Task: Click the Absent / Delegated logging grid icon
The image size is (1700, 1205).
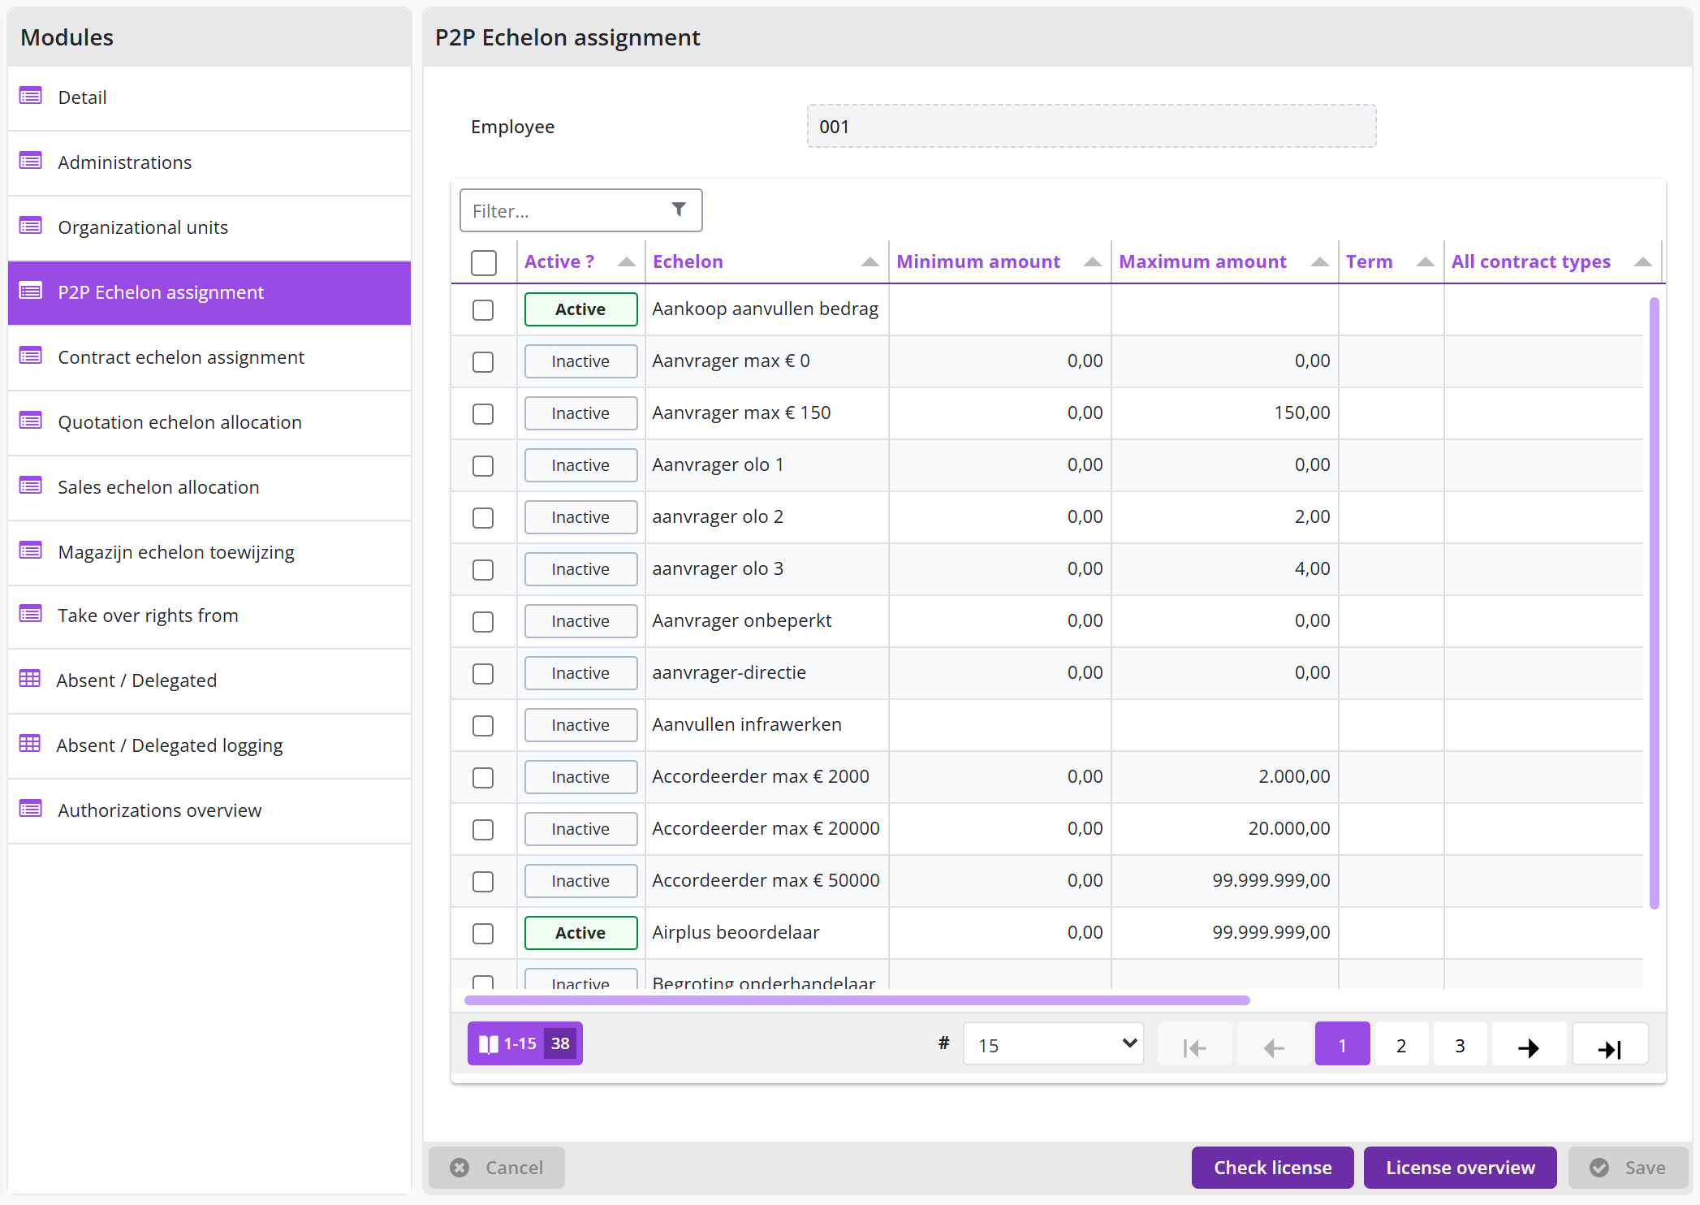Action: 30,744
